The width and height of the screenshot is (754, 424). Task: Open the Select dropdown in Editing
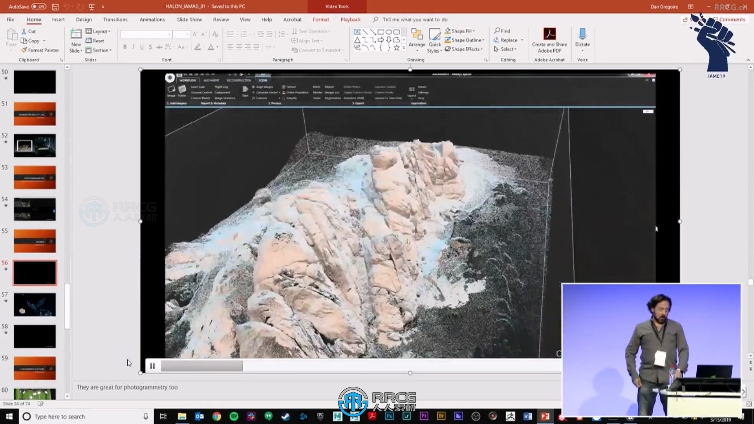(505, 49)
